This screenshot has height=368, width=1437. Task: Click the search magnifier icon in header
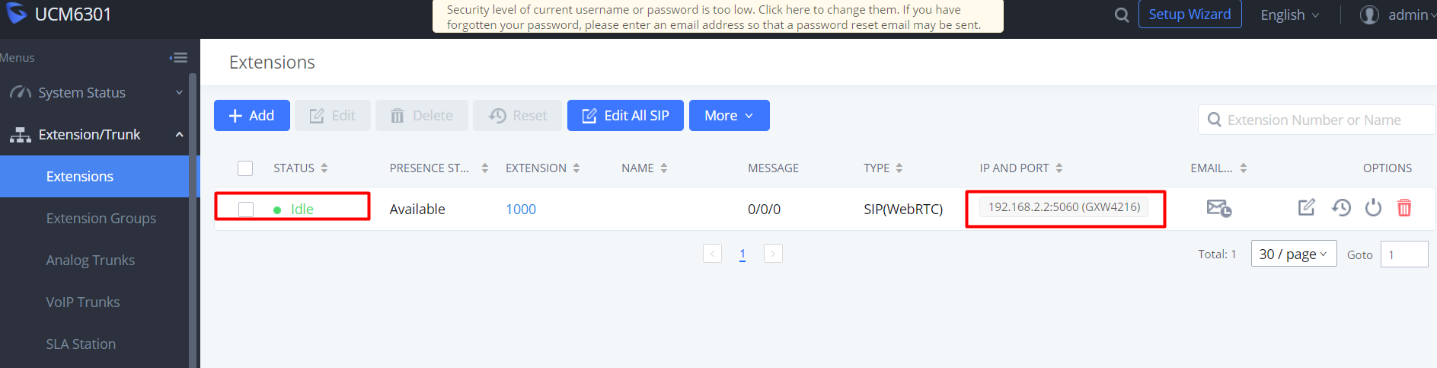point(1121,14)
